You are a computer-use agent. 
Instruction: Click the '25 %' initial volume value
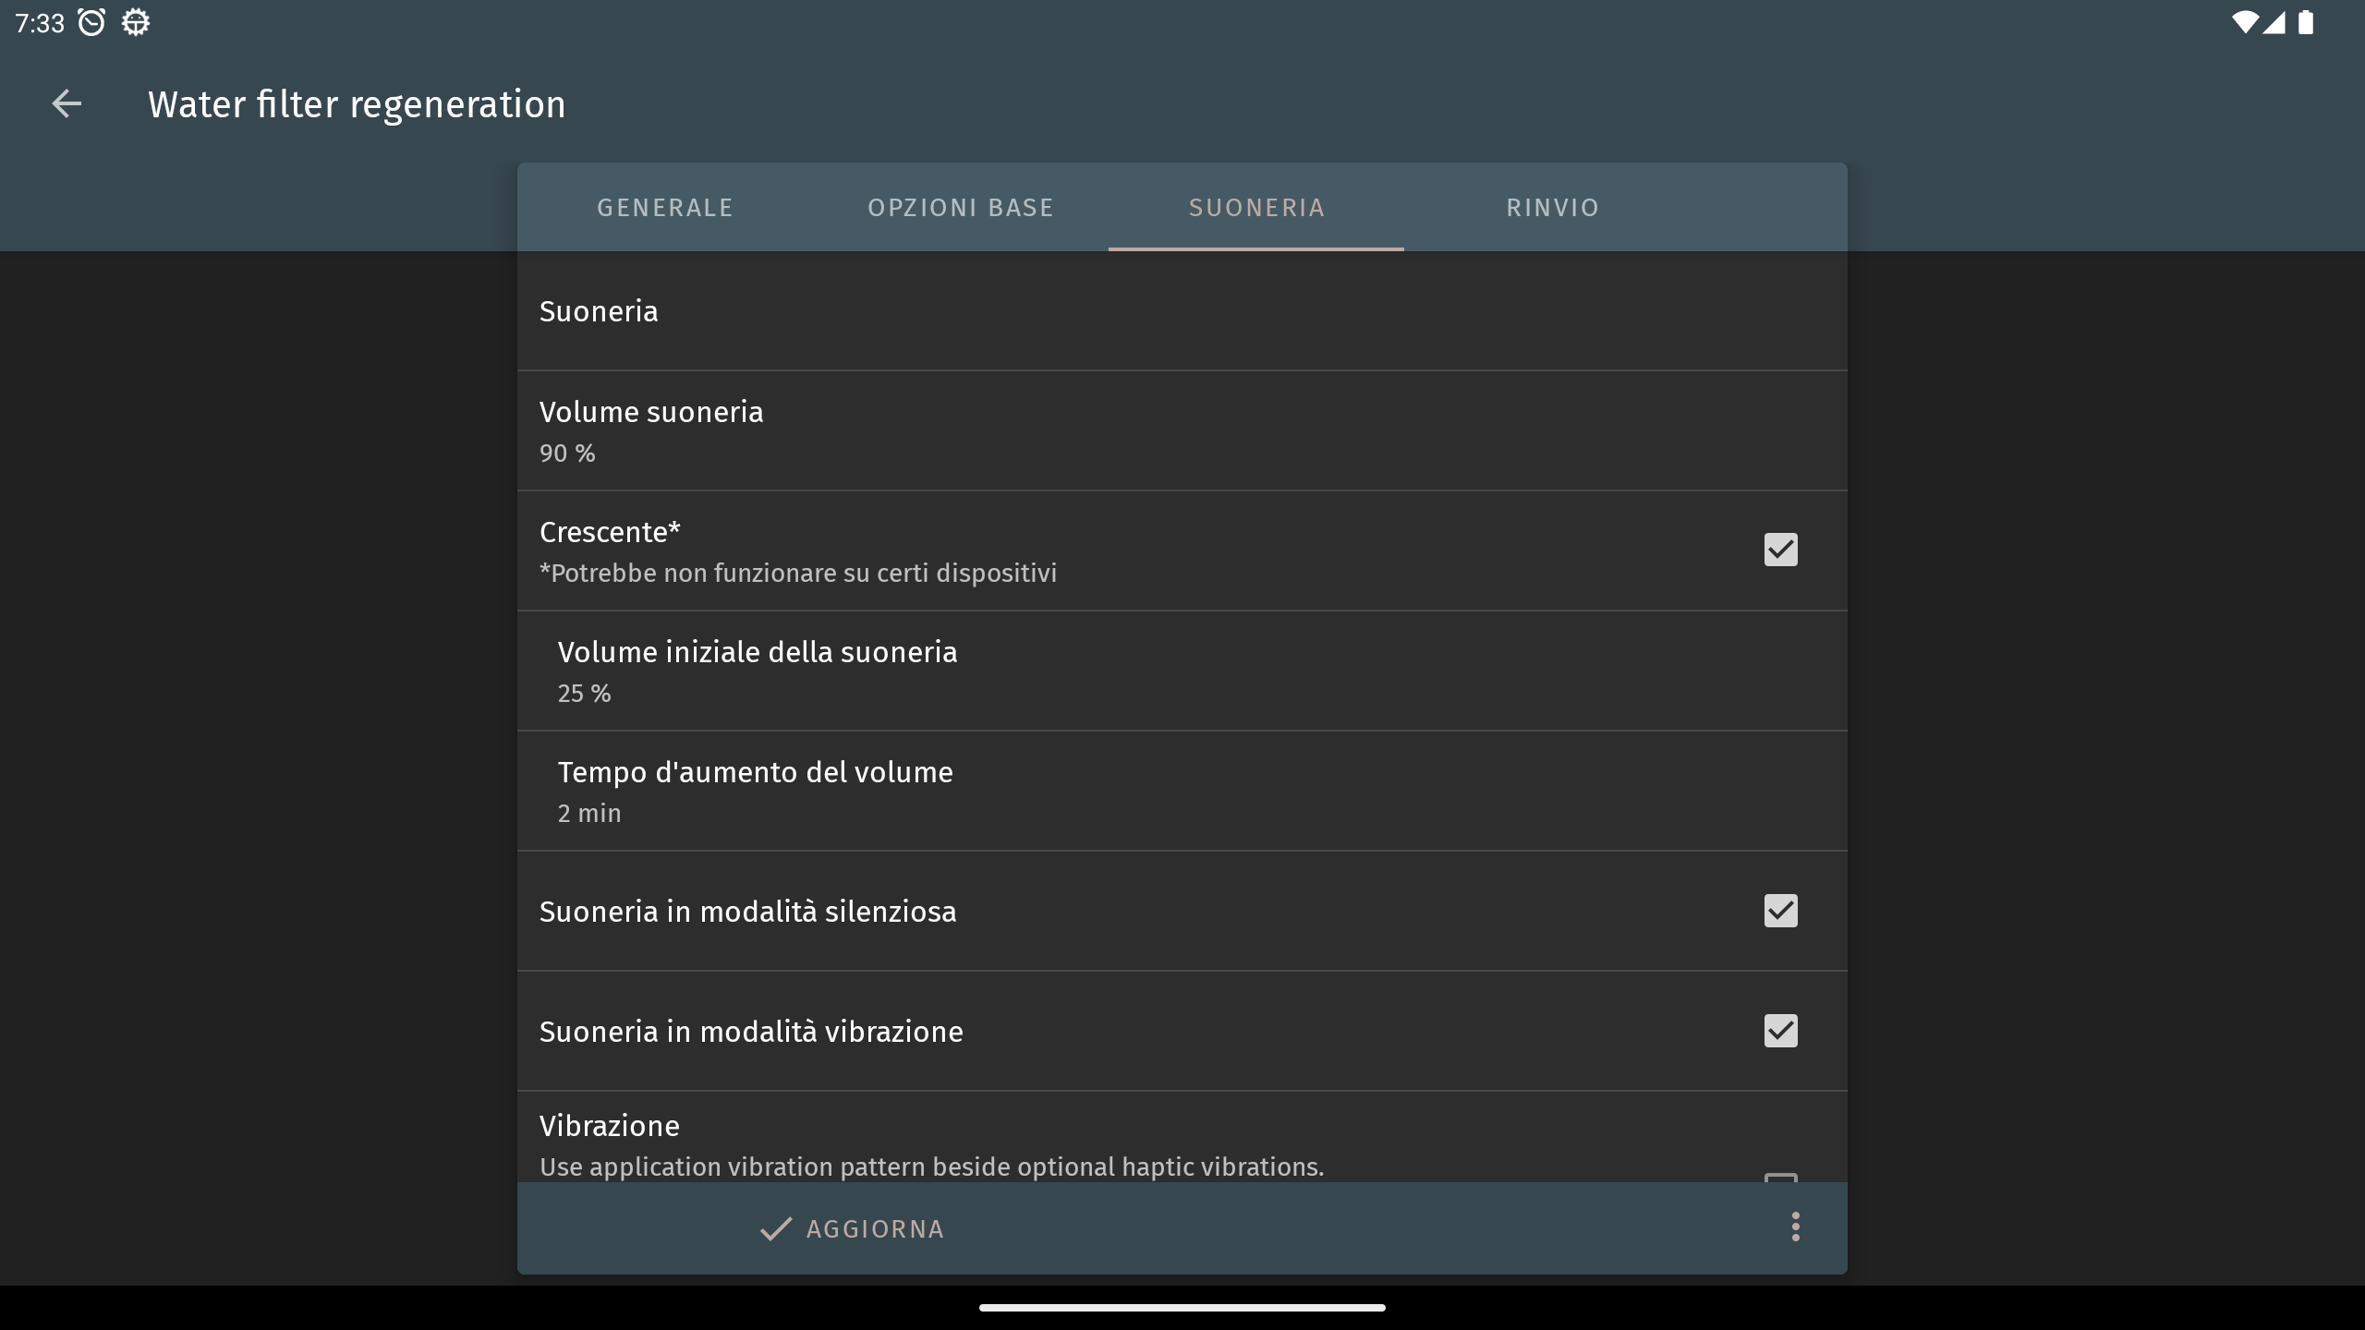[584, 694]
